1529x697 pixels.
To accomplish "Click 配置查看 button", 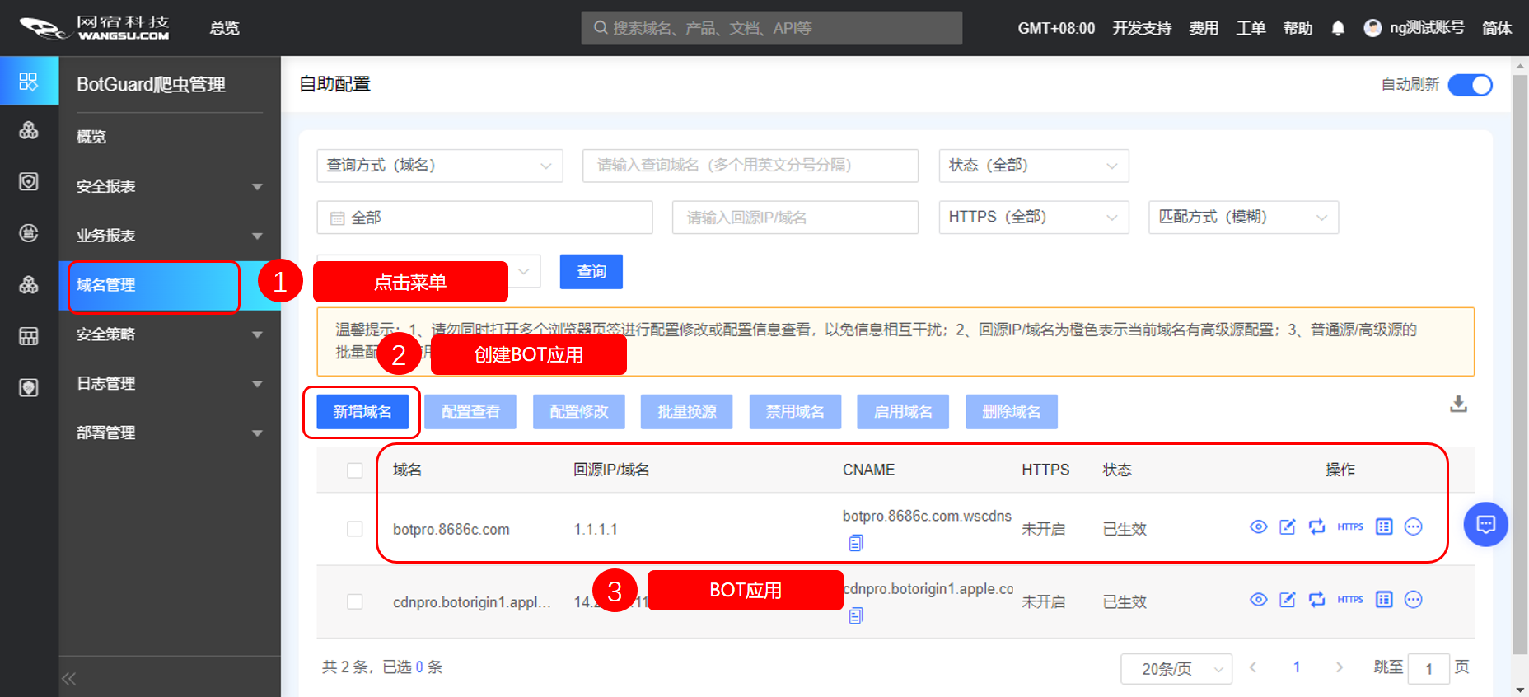I will pyautogui.click(x=470, y=412).
